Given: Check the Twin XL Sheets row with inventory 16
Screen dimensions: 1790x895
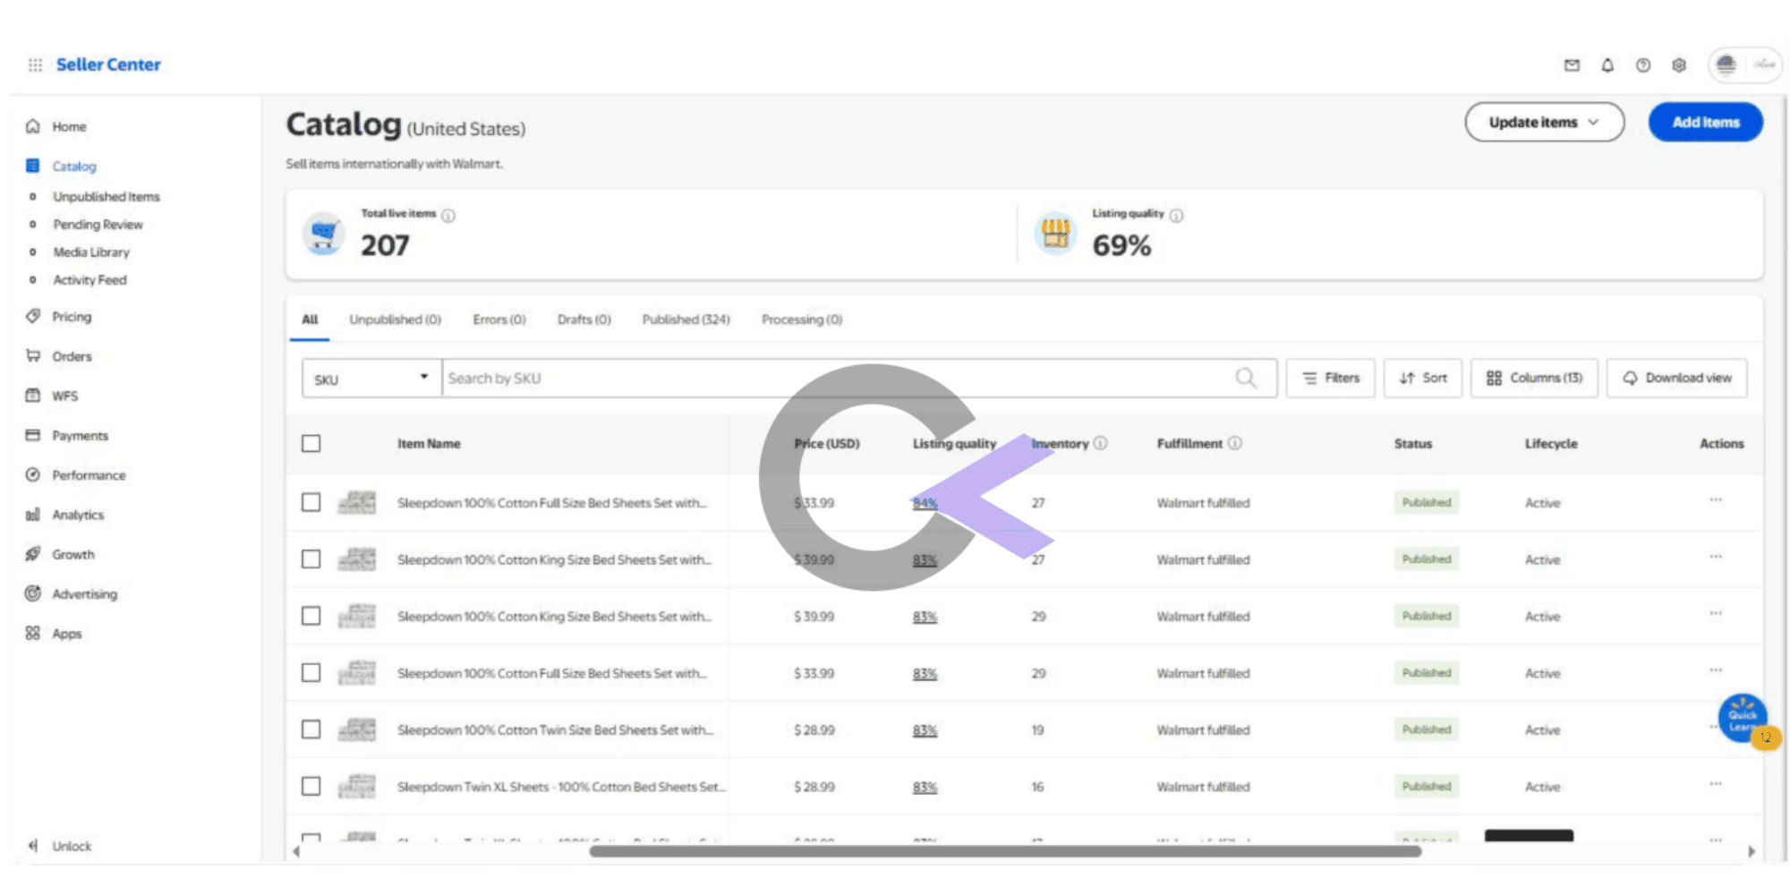Looking at the screenshot, I should point(311,786).
